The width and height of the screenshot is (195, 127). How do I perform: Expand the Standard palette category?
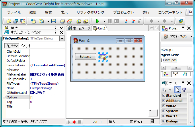point(164,96)
